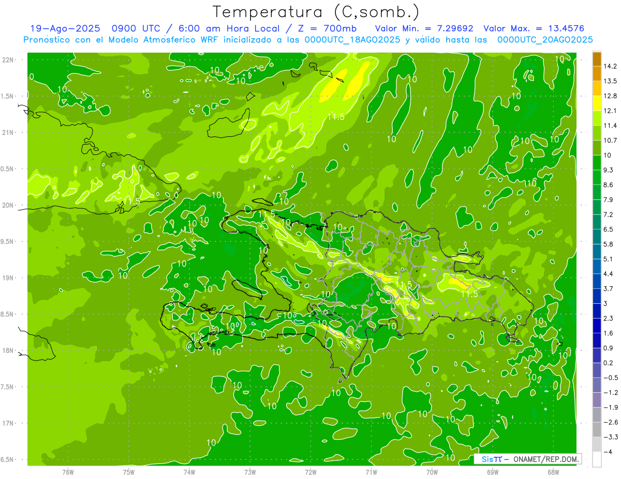The image size is (621, 479).
Task: Click the "69W" longitude axis label
Action: pos(493,472)
